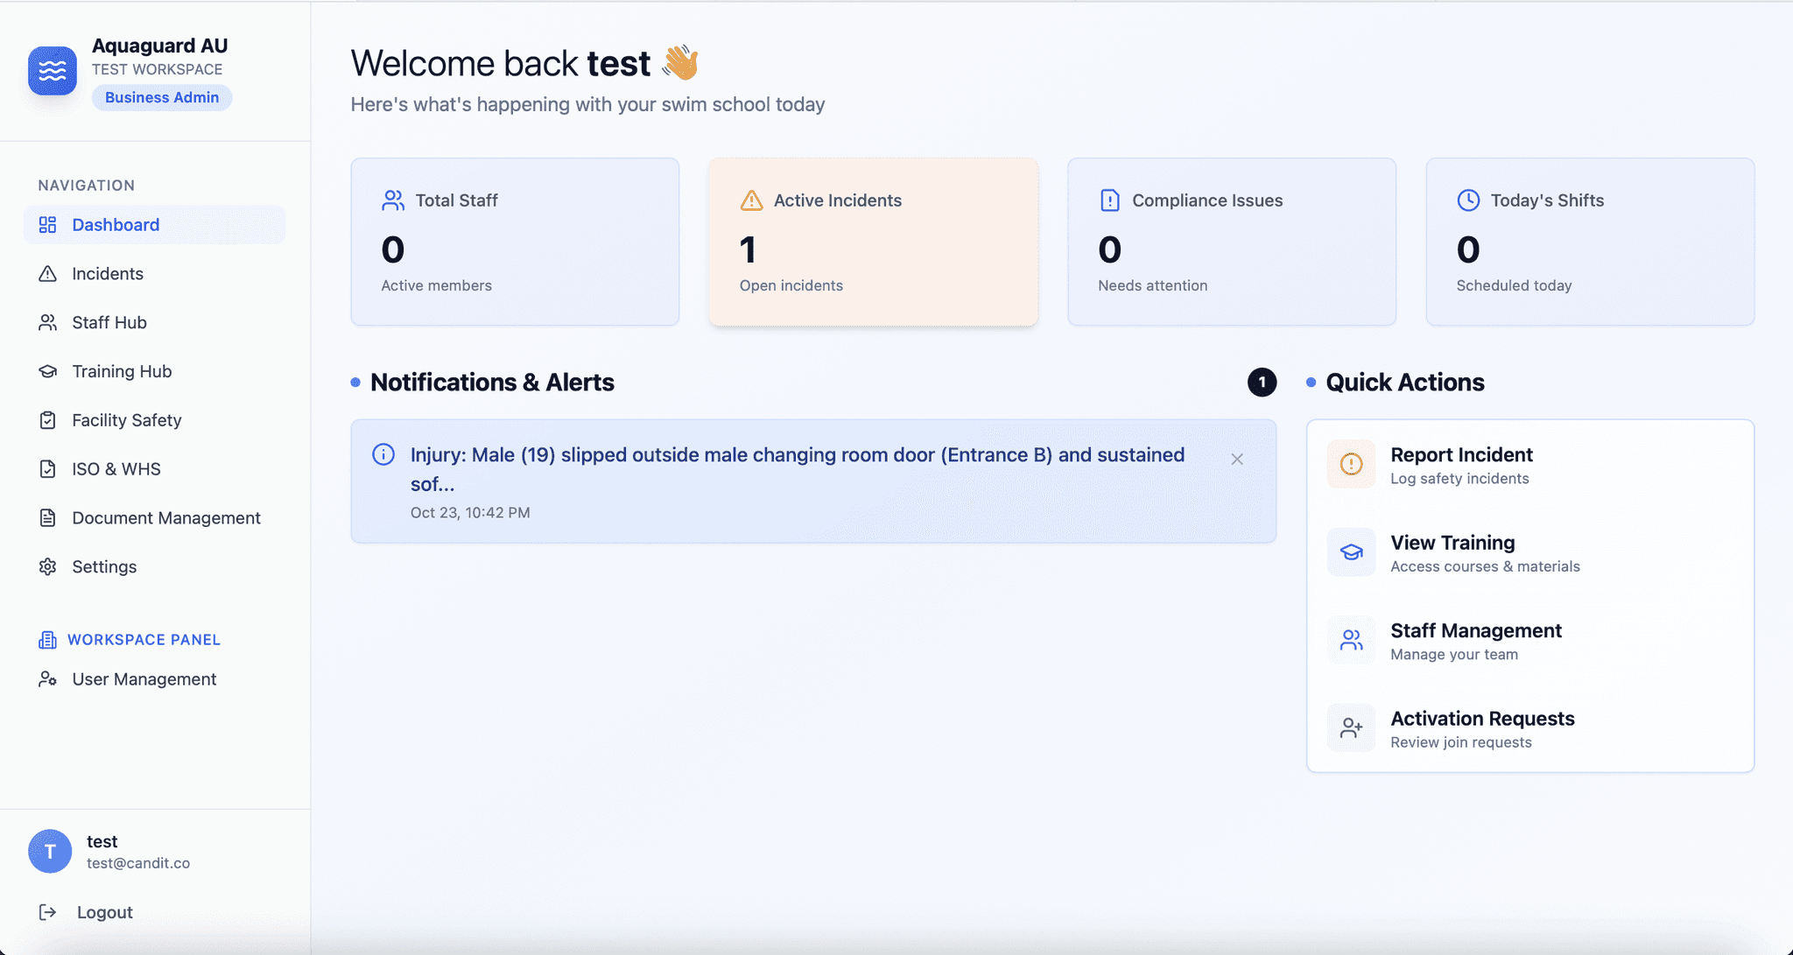Click the NAVIGATION section label
This screenshot has height=955, width=1793.
click(x=87, y=186)
